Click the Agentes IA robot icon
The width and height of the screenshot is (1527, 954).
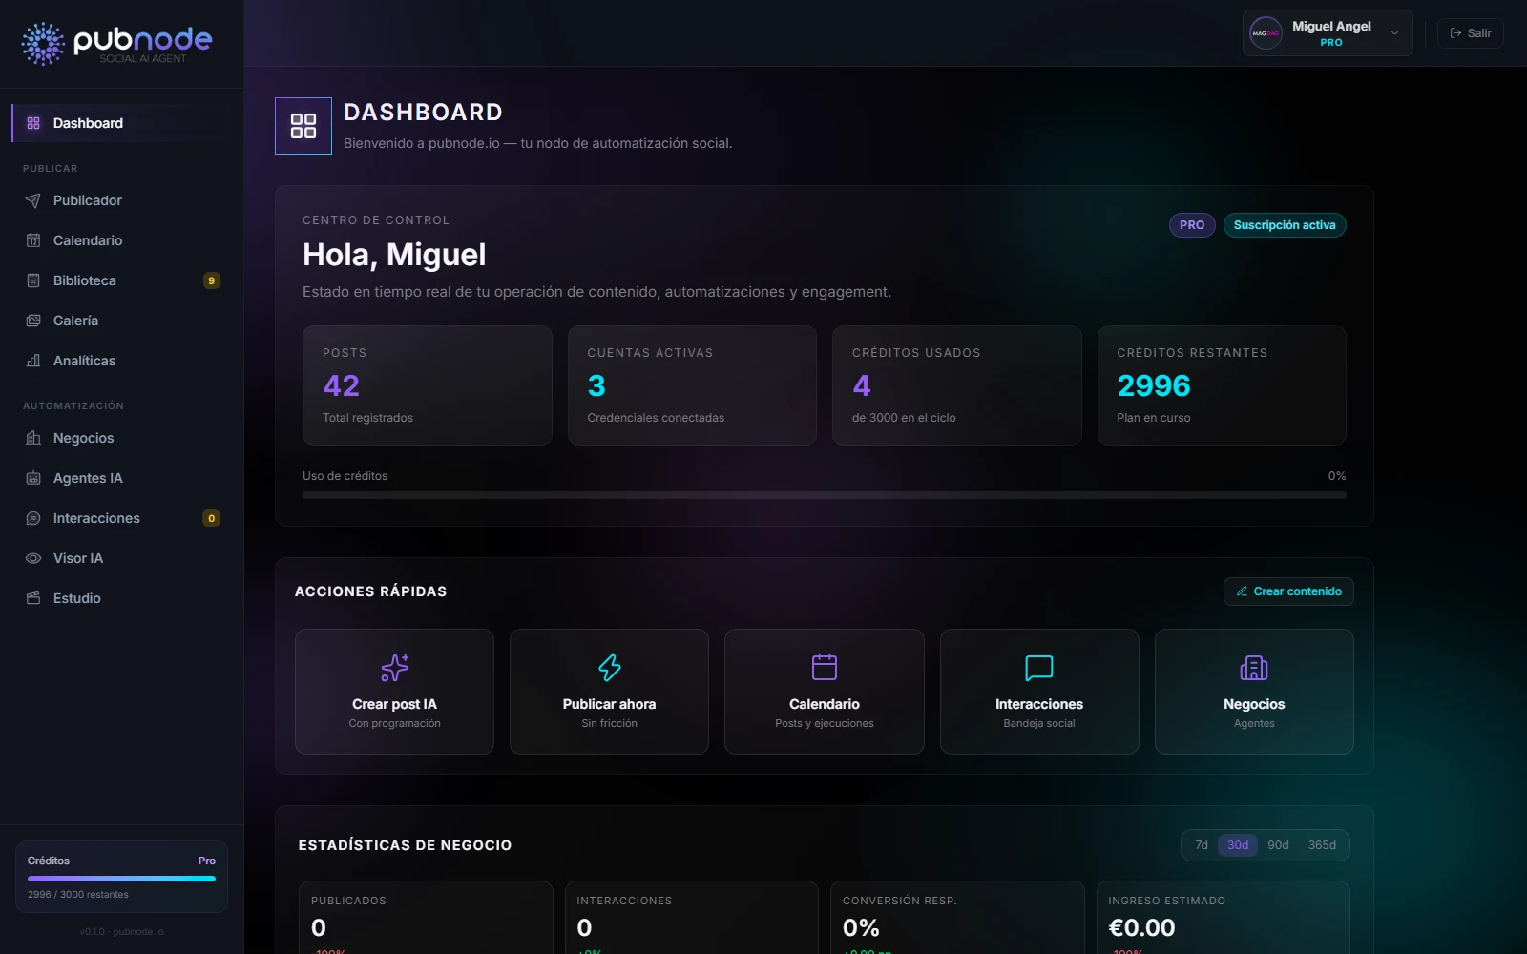pos(33,478)
